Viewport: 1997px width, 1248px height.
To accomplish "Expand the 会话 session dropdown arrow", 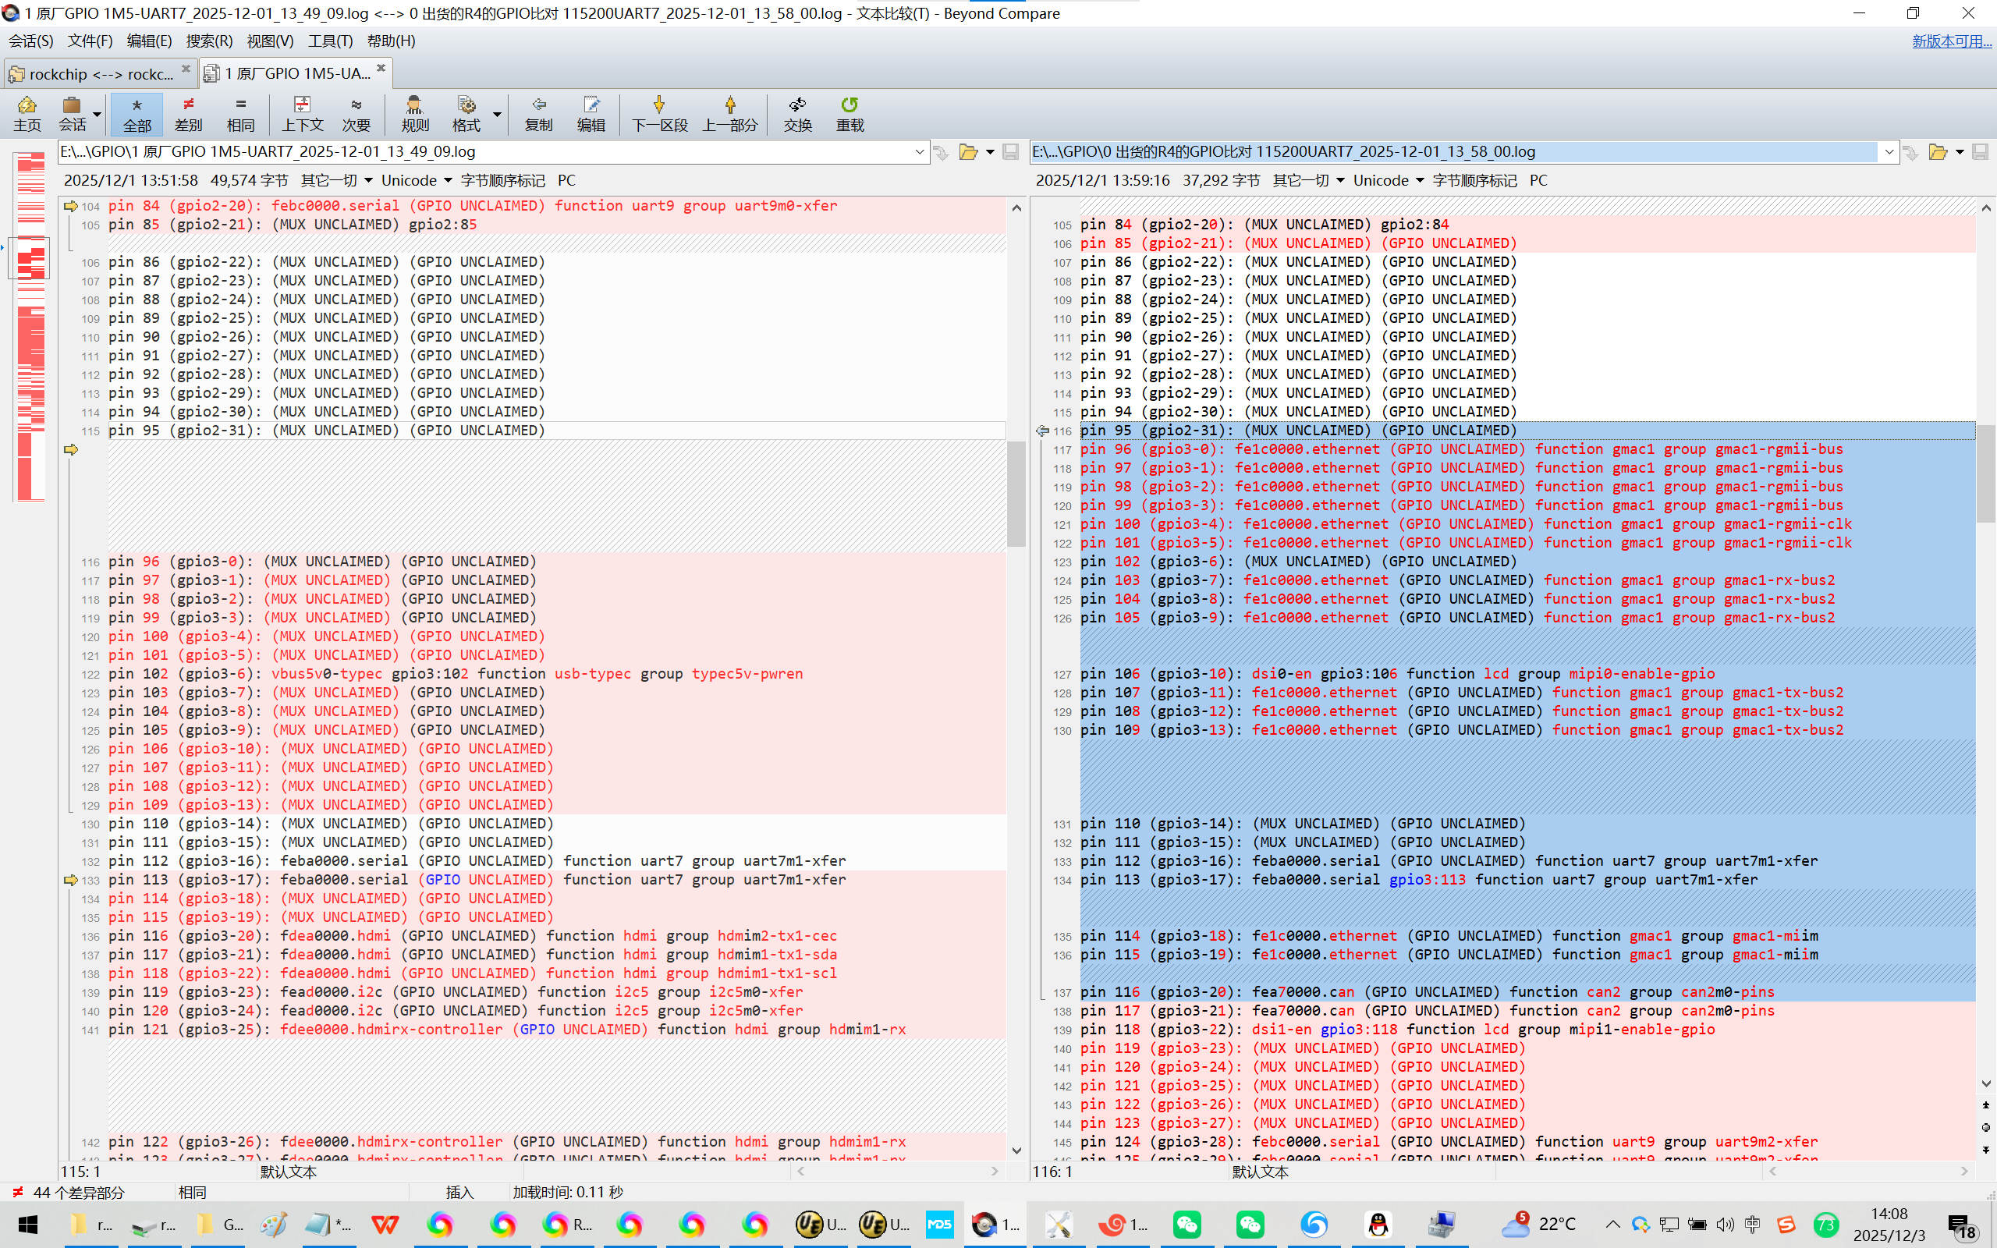I will [98, 115].
